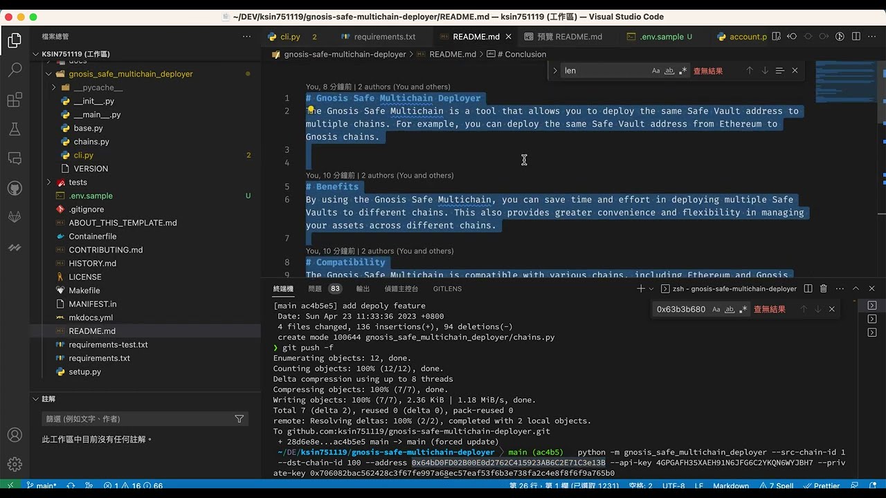Toggle regex in terminal find widget

(x=743, y=309)
